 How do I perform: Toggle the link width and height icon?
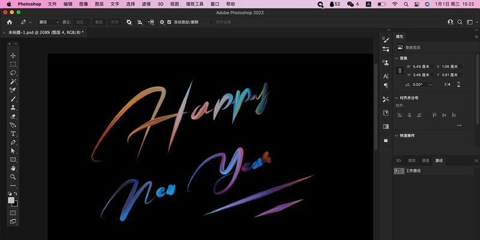(x=400, y=71)
